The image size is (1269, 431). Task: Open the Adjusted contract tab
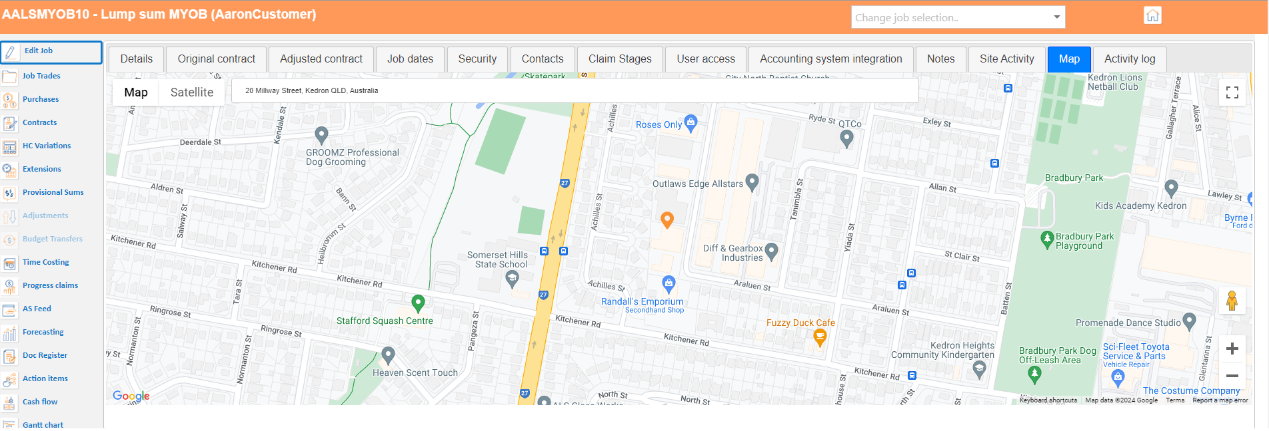pos(321,59)
